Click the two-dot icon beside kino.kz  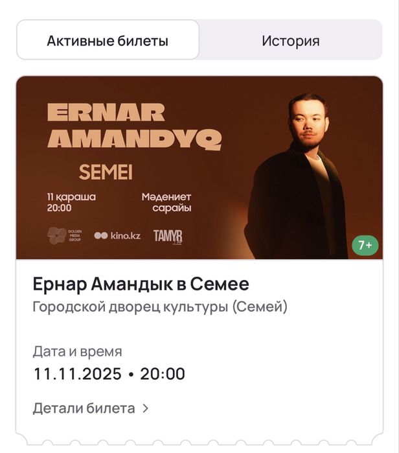point(101,236)
